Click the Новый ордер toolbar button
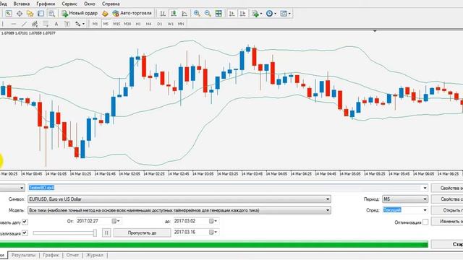The height and width of the screenshot is (260, 463). [80, 13]
